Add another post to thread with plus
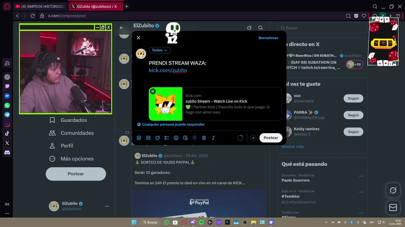The width and height of the screenshot is (405, 227). pyautogui.click(x=253, y=138)
